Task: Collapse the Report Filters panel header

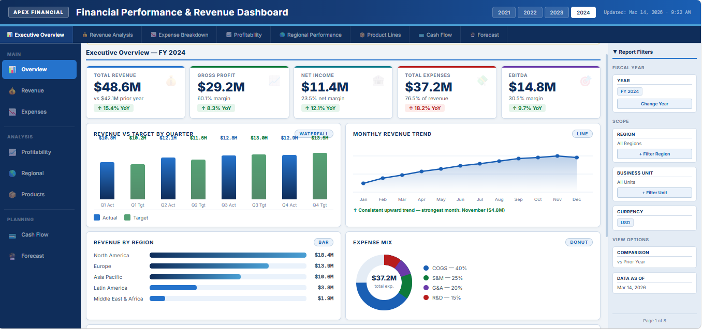Action: tap(654, 52)
